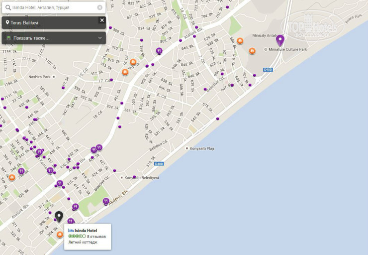This screenshot has width=368, height=255.
Task: Click orange attraction marker beside 17. Cd.
Action: [125, 72]
